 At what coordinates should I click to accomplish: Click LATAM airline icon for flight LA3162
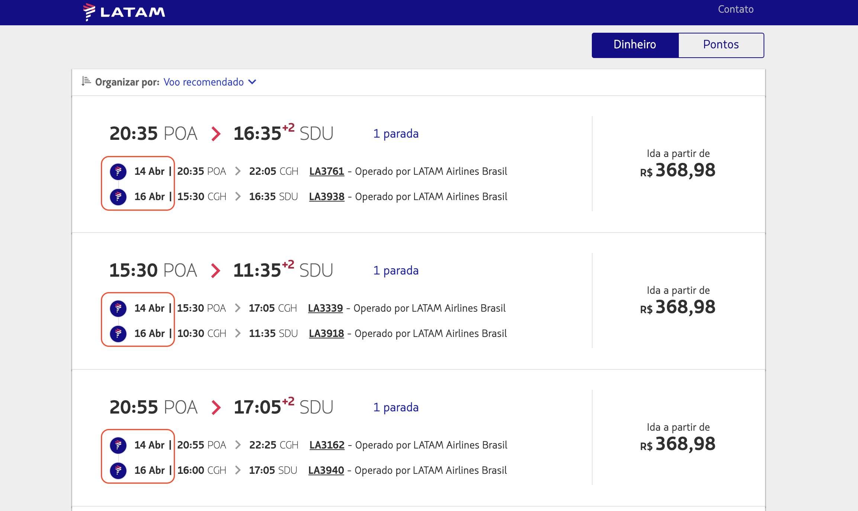(118, 445)
